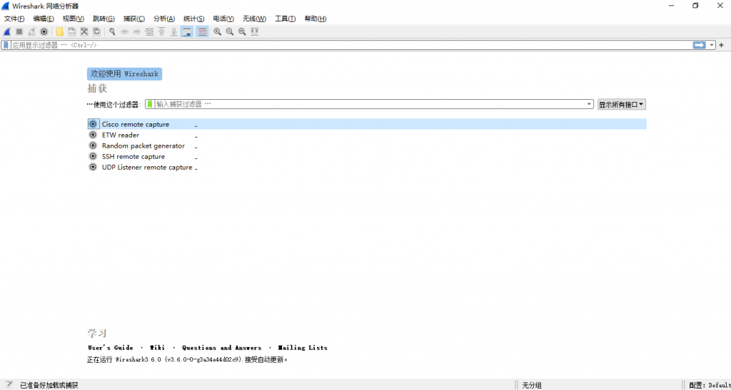Viewport: 731px width, 390px height.
Task: Expand the capture filter dropdown arrow
Action: click(590, 104)
